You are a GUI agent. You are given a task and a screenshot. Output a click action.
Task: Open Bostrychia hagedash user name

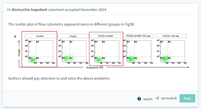point(30,10)
